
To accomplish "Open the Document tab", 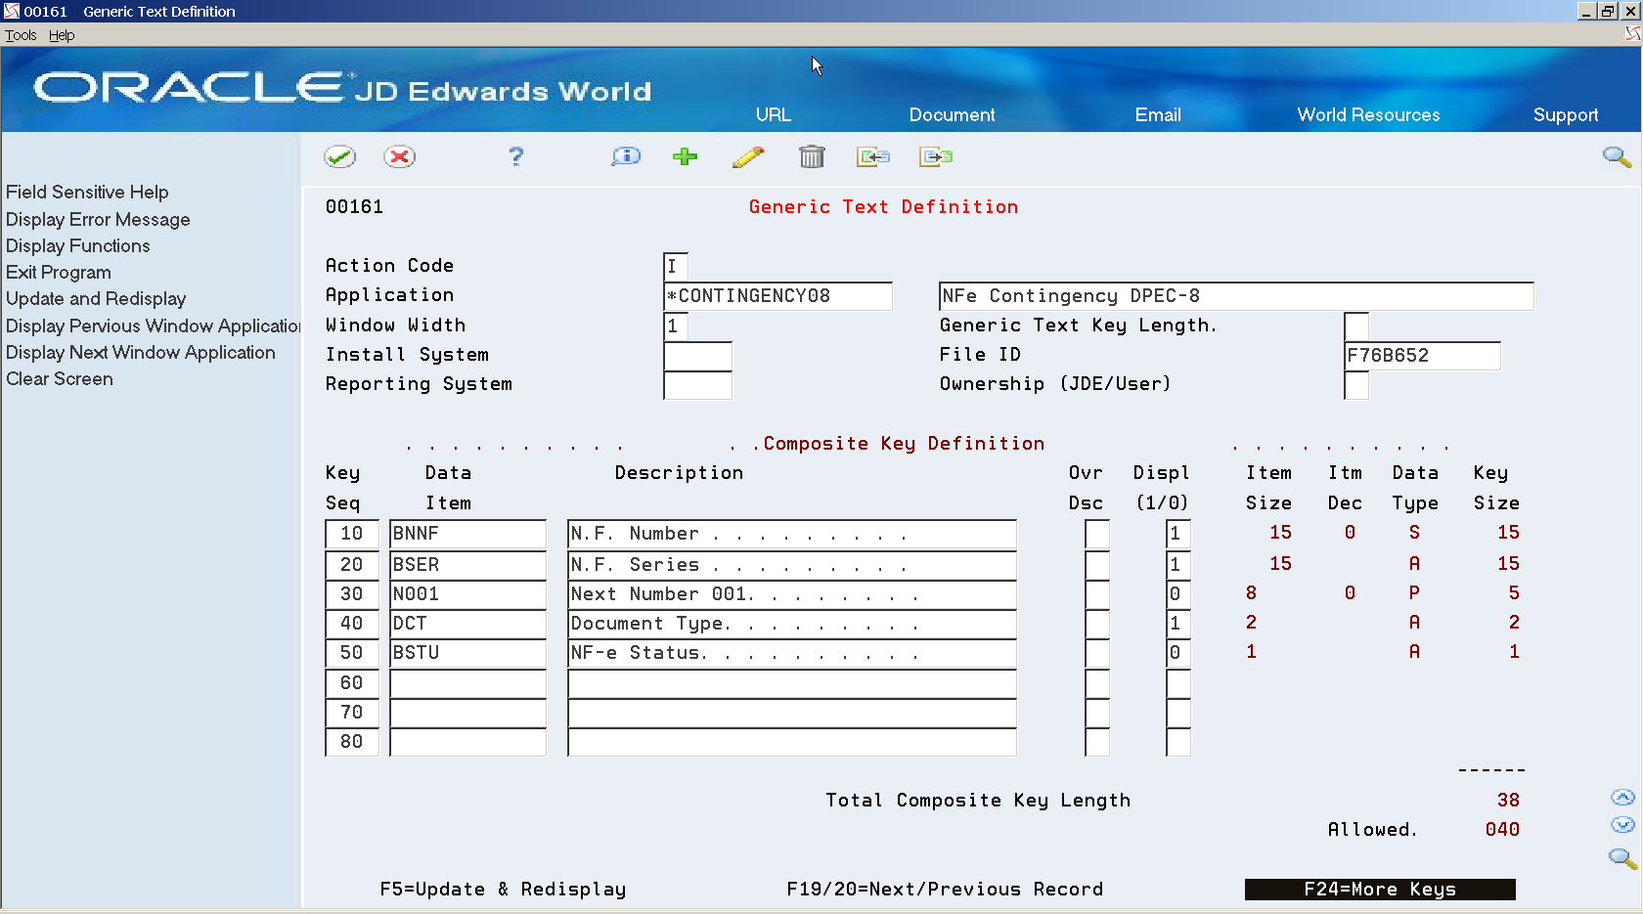I will tap(952, 114).
